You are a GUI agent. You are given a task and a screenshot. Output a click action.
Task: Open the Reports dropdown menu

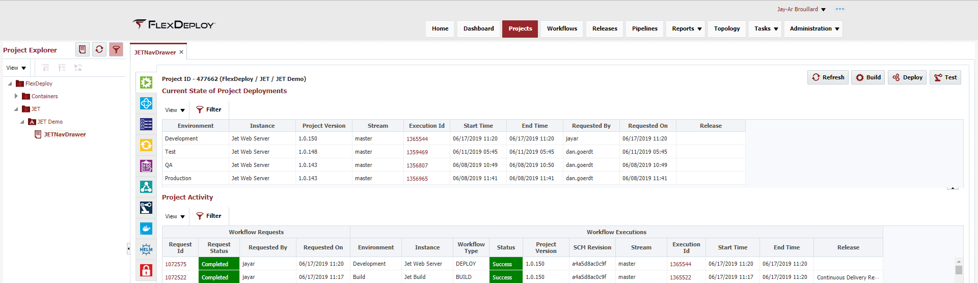(x=686, y=29)
